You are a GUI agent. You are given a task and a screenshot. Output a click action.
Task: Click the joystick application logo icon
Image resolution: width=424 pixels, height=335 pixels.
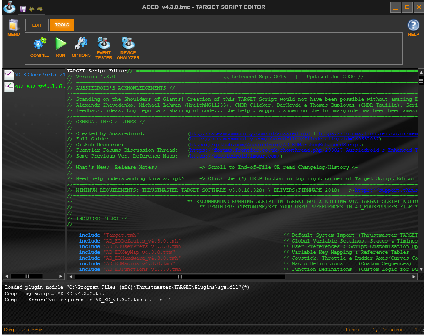(10, 7)
